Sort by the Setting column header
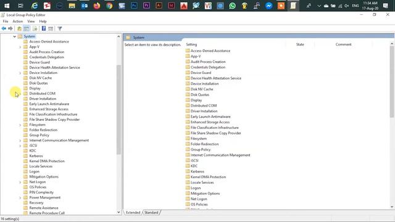Screen dimensions: 395x222 pos(191,44)
